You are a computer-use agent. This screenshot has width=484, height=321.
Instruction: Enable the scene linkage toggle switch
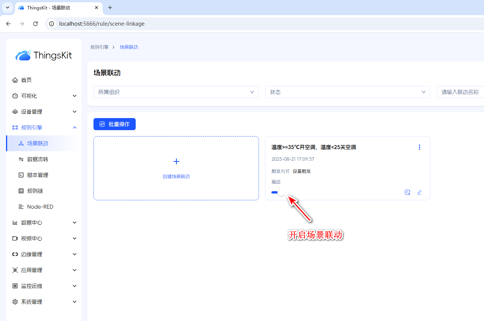(x=278, y=192)
